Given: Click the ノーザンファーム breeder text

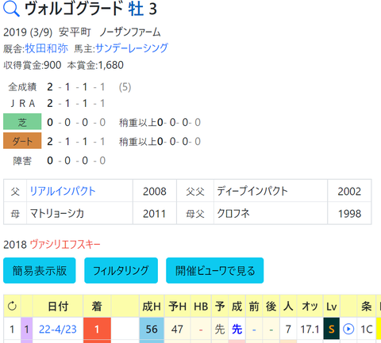Looking at the screenshot, I should [x=130, y=32].
